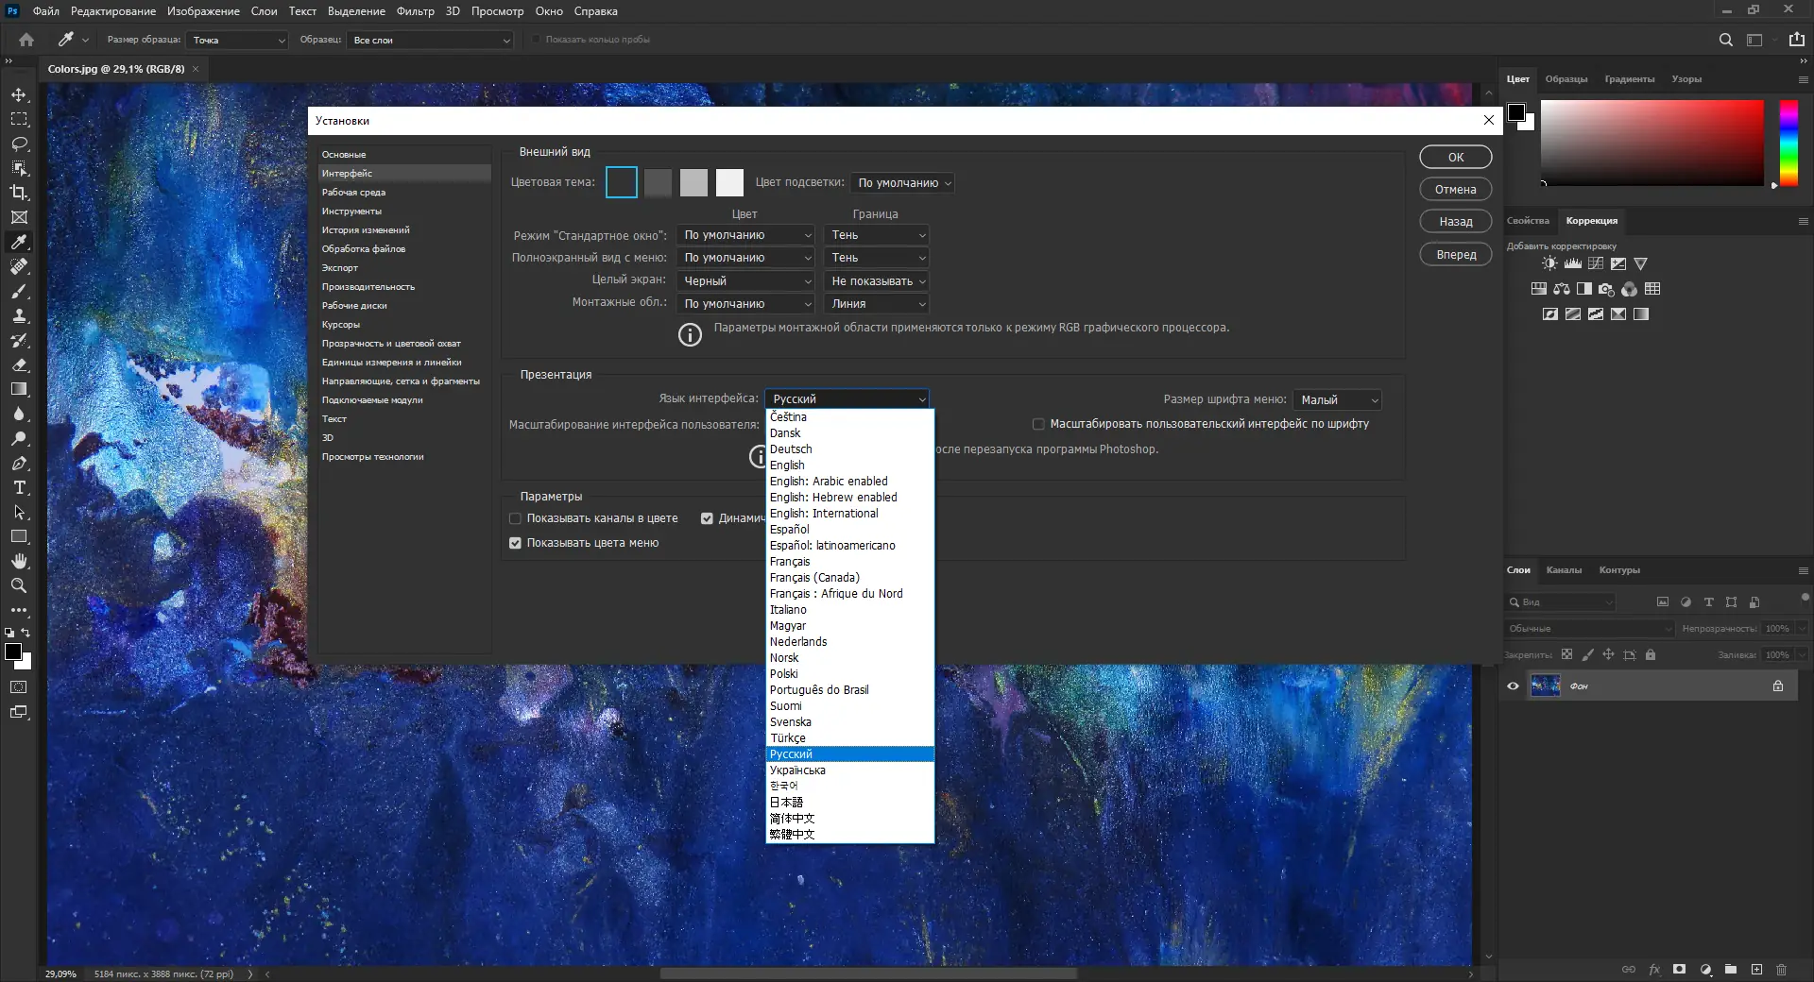Click the 'Вперед' button

click(x=1456, y=255)
